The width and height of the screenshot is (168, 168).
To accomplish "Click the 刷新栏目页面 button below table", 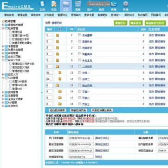I will click(78, 110).
